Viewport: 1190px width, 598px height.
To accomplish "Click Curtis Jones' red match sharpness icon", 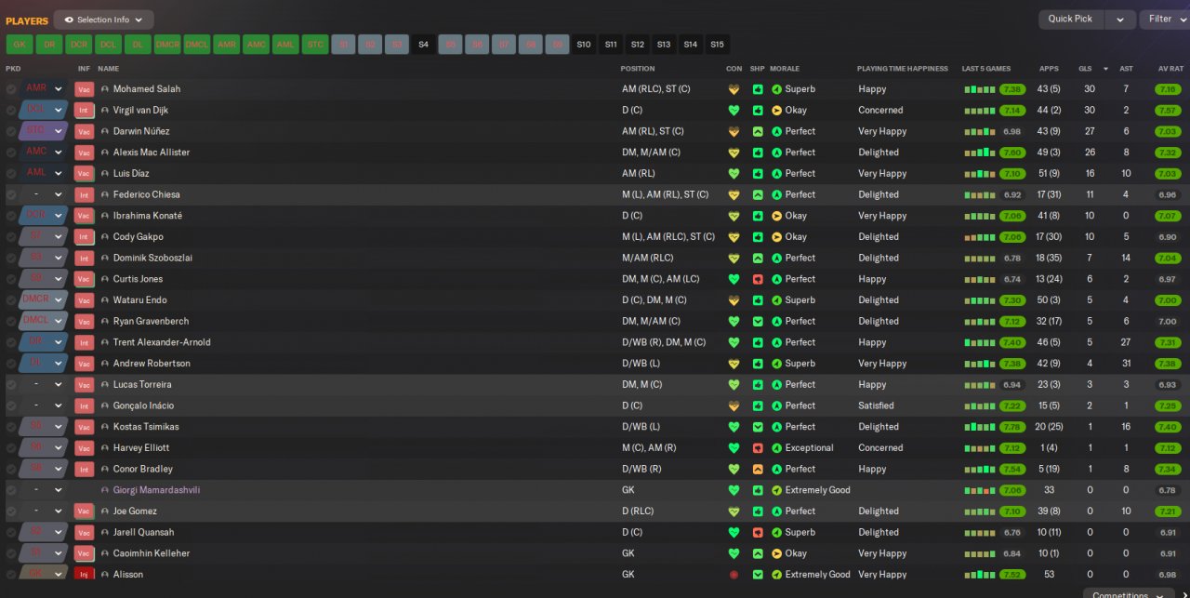I will 758,279.
